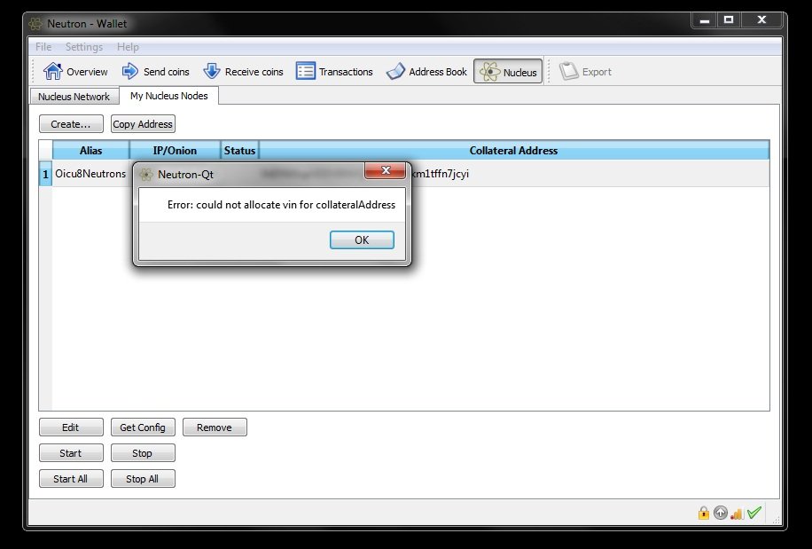Sort by the IP/Onion column header
The width and height of the screenshot is (812, 549).
[175, 150]
